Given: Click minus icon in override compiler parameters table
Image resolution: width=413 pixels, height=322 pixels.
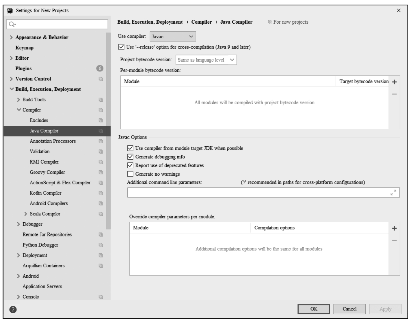Looking at the screenshot, I should pyautogui.click(x=395, y=241).
